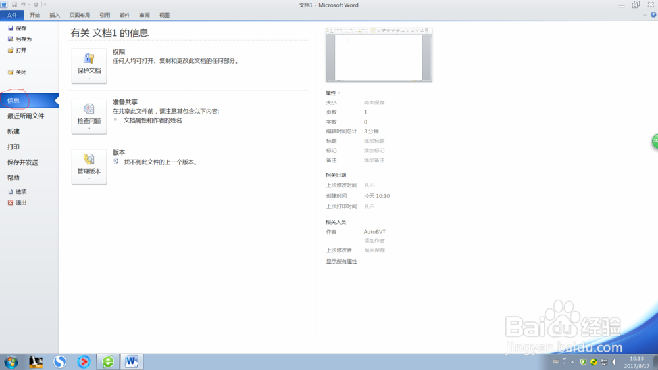Click the 添加标题 field
The image size is (658, 370).
click(374, 141)
